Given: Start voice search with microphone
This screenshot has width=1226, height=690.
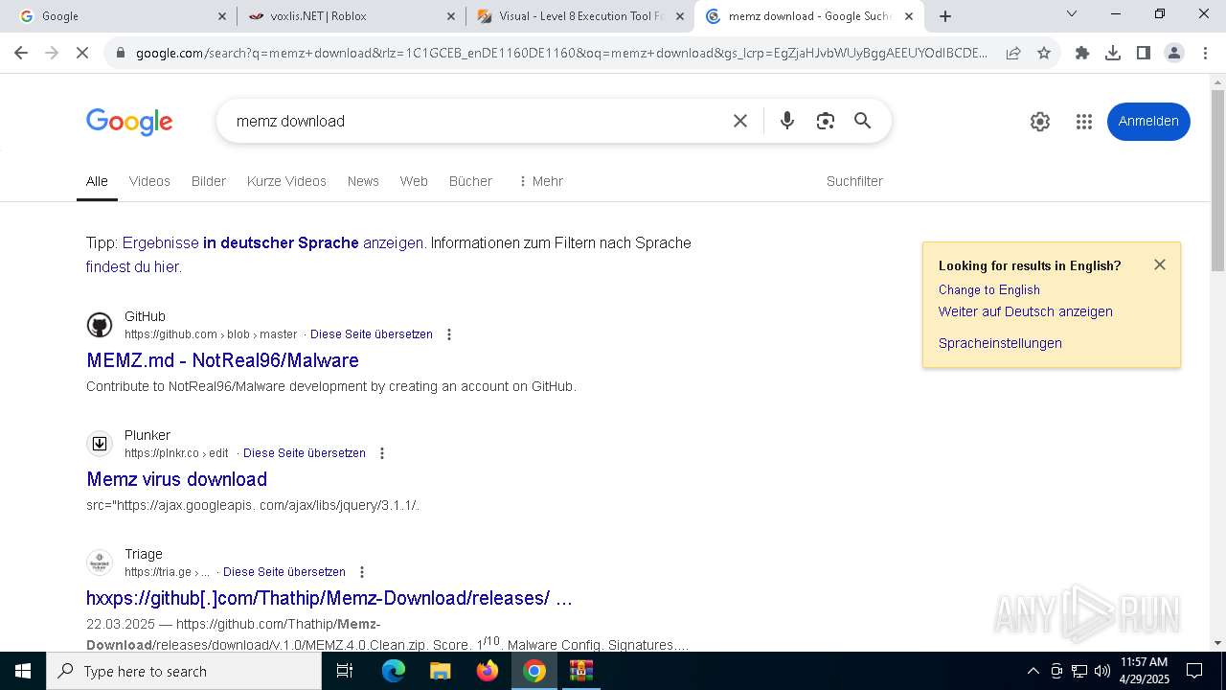Looking at the screenshot, I should (787, 121).
